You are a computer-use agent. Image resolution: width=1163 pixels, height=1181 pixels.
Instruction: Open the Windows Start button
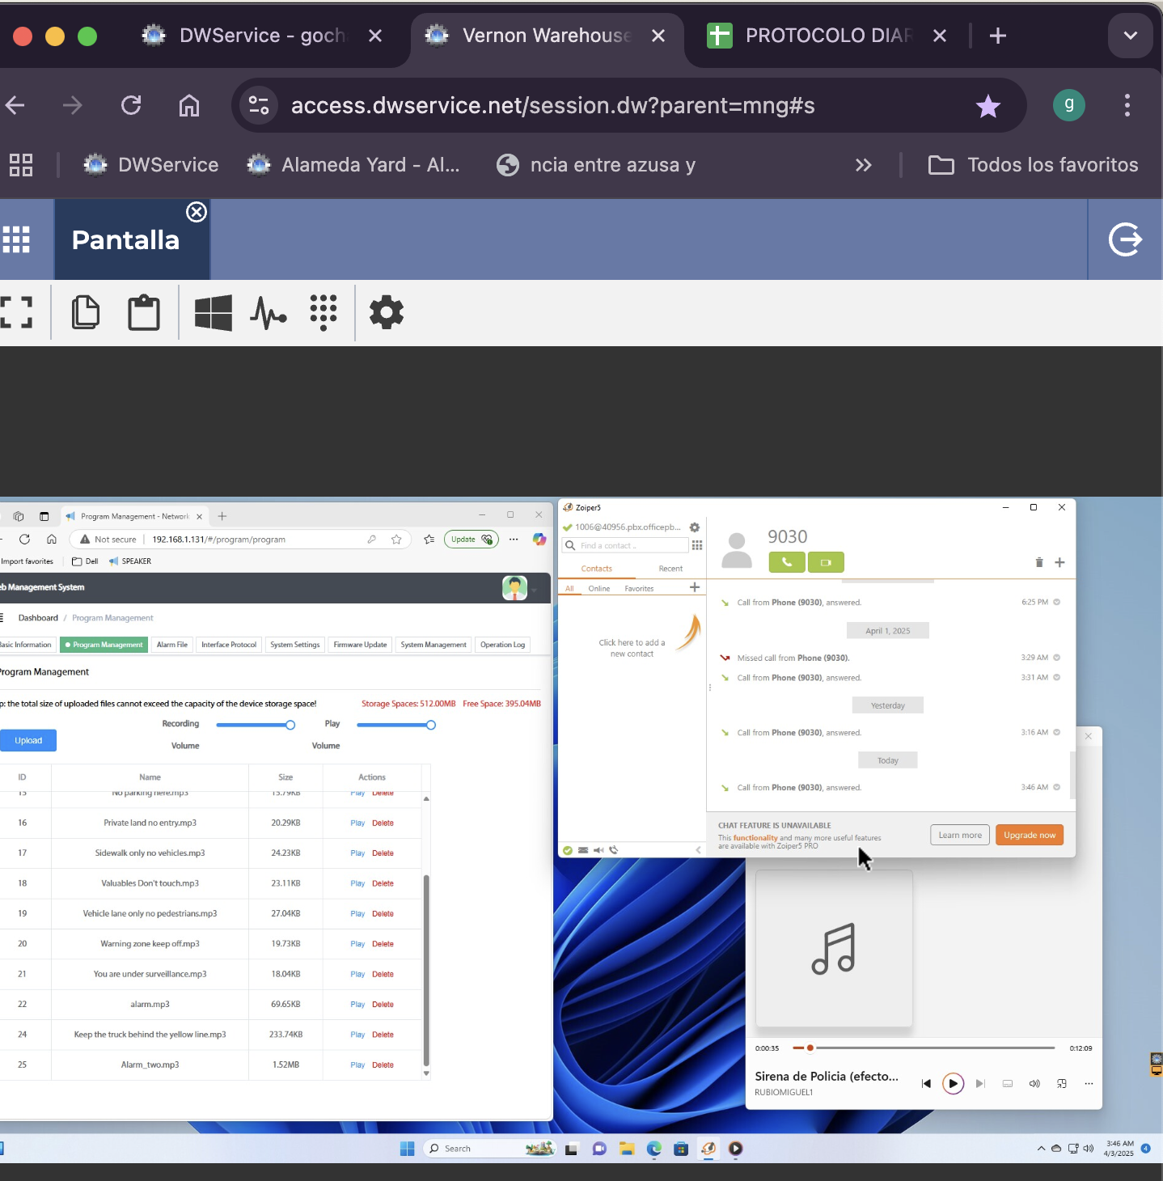coord(408,1149)
